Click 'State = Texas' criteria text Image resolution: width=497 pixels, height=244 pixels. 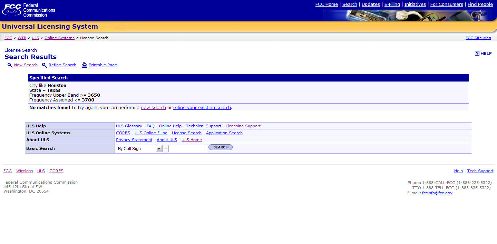click(45, 90)
